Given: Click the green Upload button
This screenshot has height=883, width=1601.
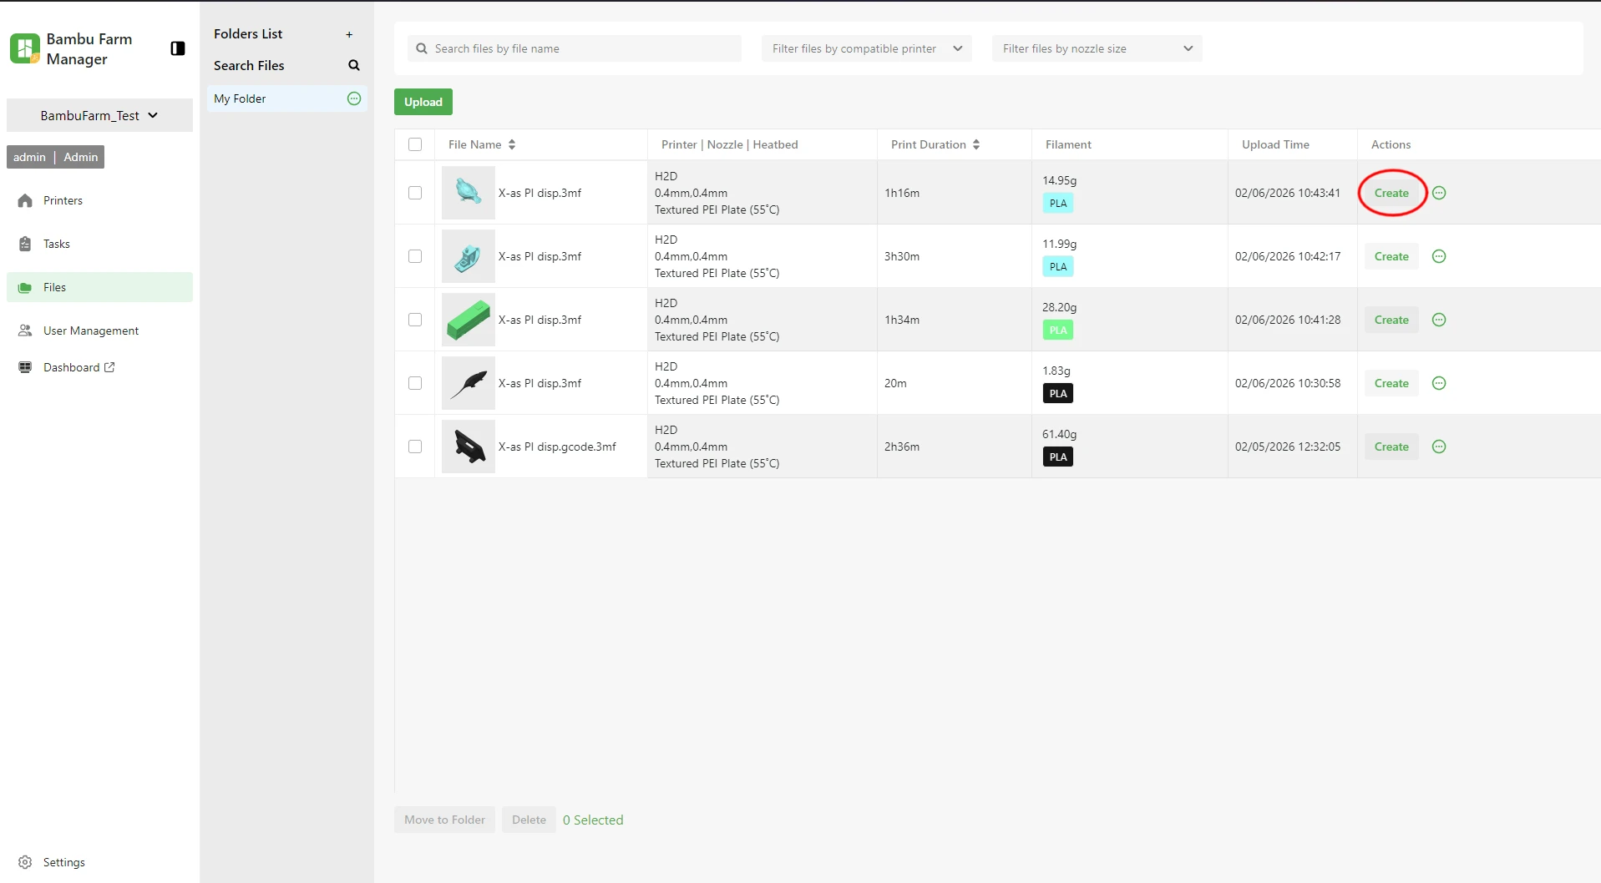Looking at the screenshot, I should tap(423, 102).
